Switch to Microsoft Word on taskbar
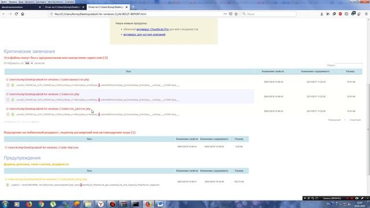 pyautogui.click(x=160, y=204)
